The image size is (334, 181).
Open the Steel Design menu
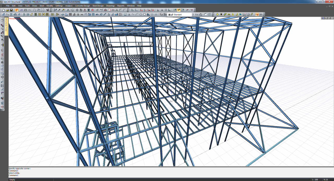pyautogui.click(x=98, y=6)
